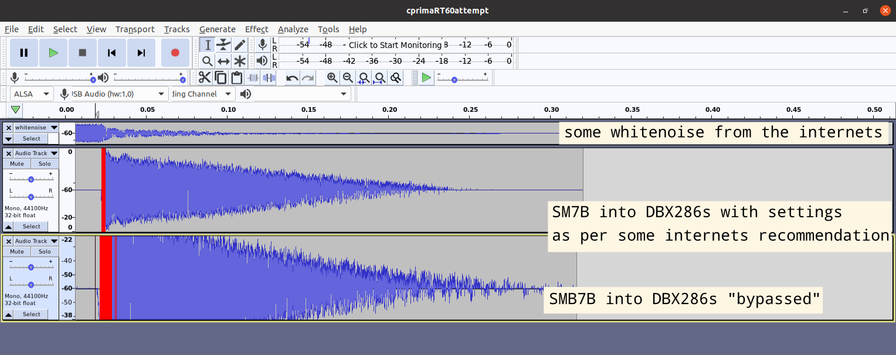This screenshot has width=896, height=355.
Task: Click the recording meter microphone icon
Action: pyautogui.click(x=262, y=45)
